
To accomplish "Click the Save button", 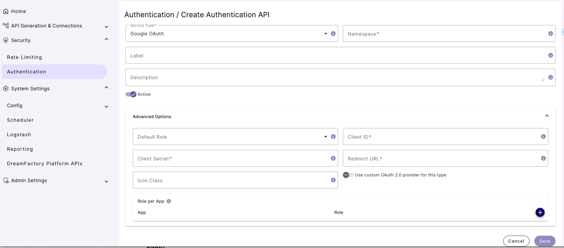I will tap(544, 241).
